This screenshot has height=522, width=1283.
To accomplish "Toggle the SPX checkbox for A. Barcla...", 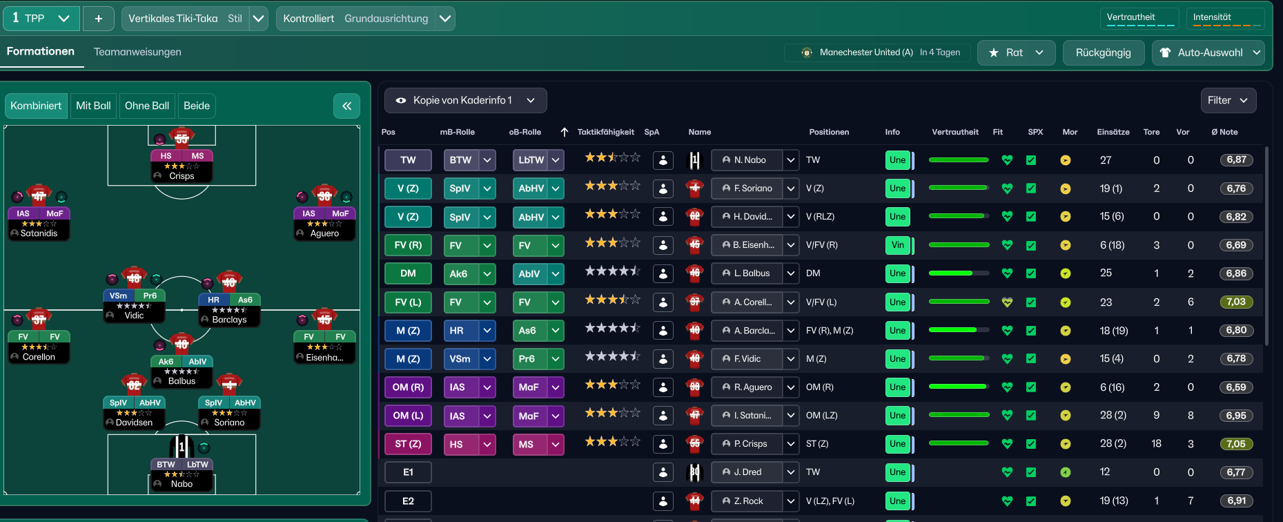I will point(1031,330).
